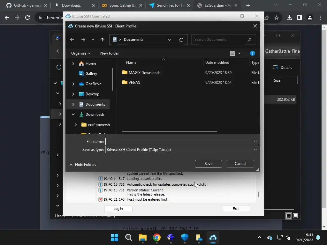Go back in the save dialog

pyautogui.click(x=72, y=40)
